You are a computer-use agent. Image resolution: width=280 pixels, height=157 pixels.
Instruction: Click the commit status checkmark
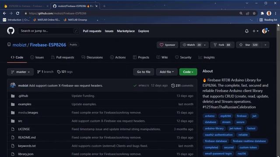tap(135, 85)
